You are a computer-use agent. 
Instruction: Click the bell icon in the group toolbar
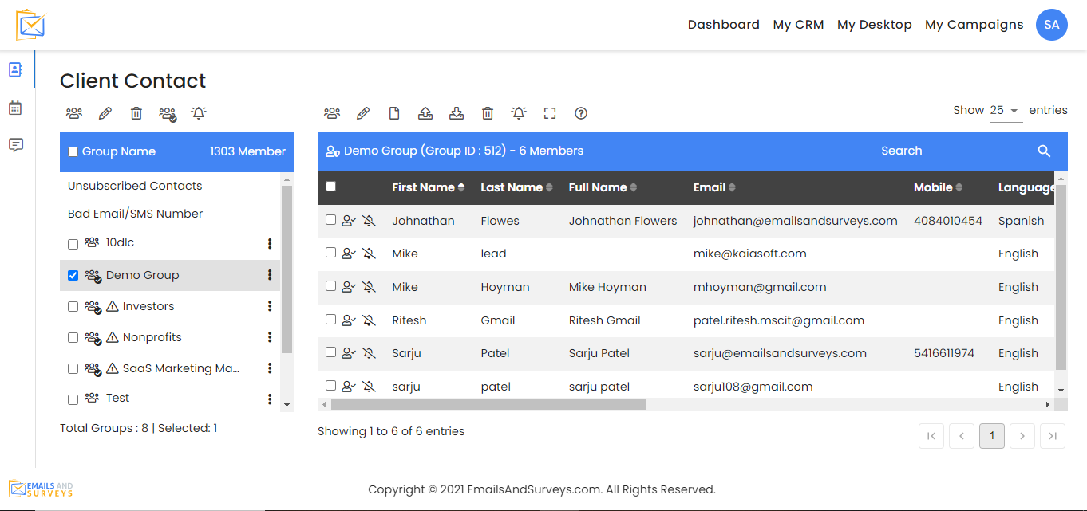tap(199, 113)
